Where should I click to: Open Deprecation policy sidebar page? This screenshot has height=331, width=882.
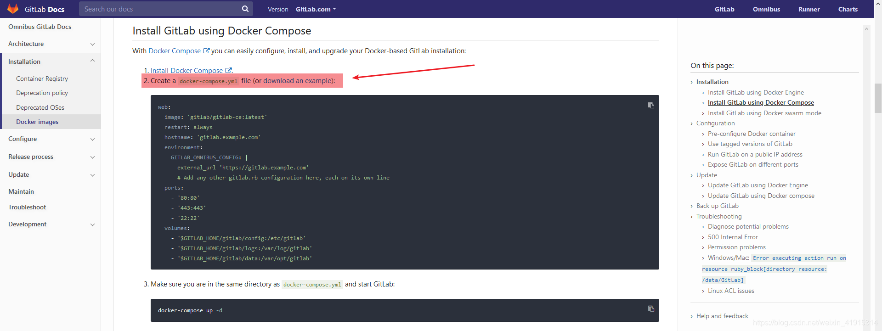(x=42, y=93)
